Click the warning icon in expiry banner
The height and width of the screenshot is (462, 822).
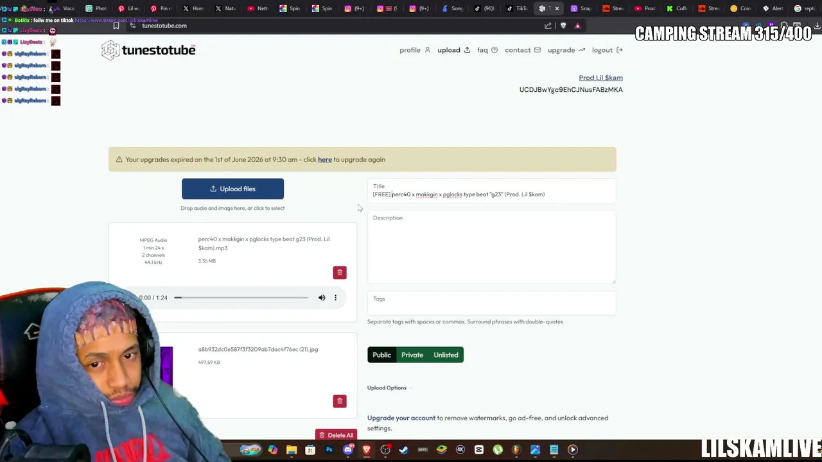(119, 160)
